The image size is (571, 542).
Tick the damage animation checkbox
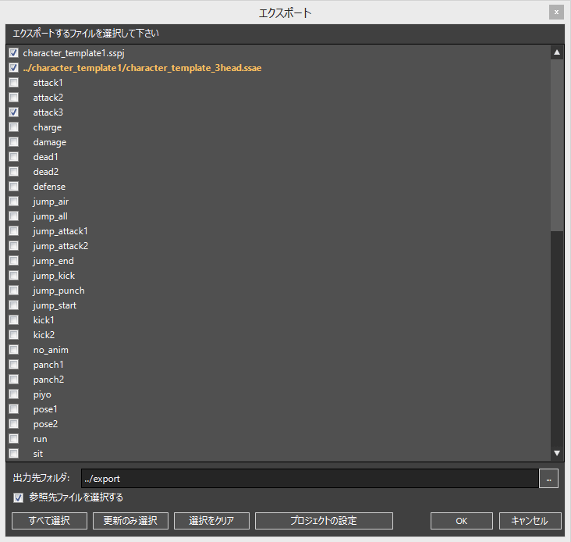(x=14, y=142)
